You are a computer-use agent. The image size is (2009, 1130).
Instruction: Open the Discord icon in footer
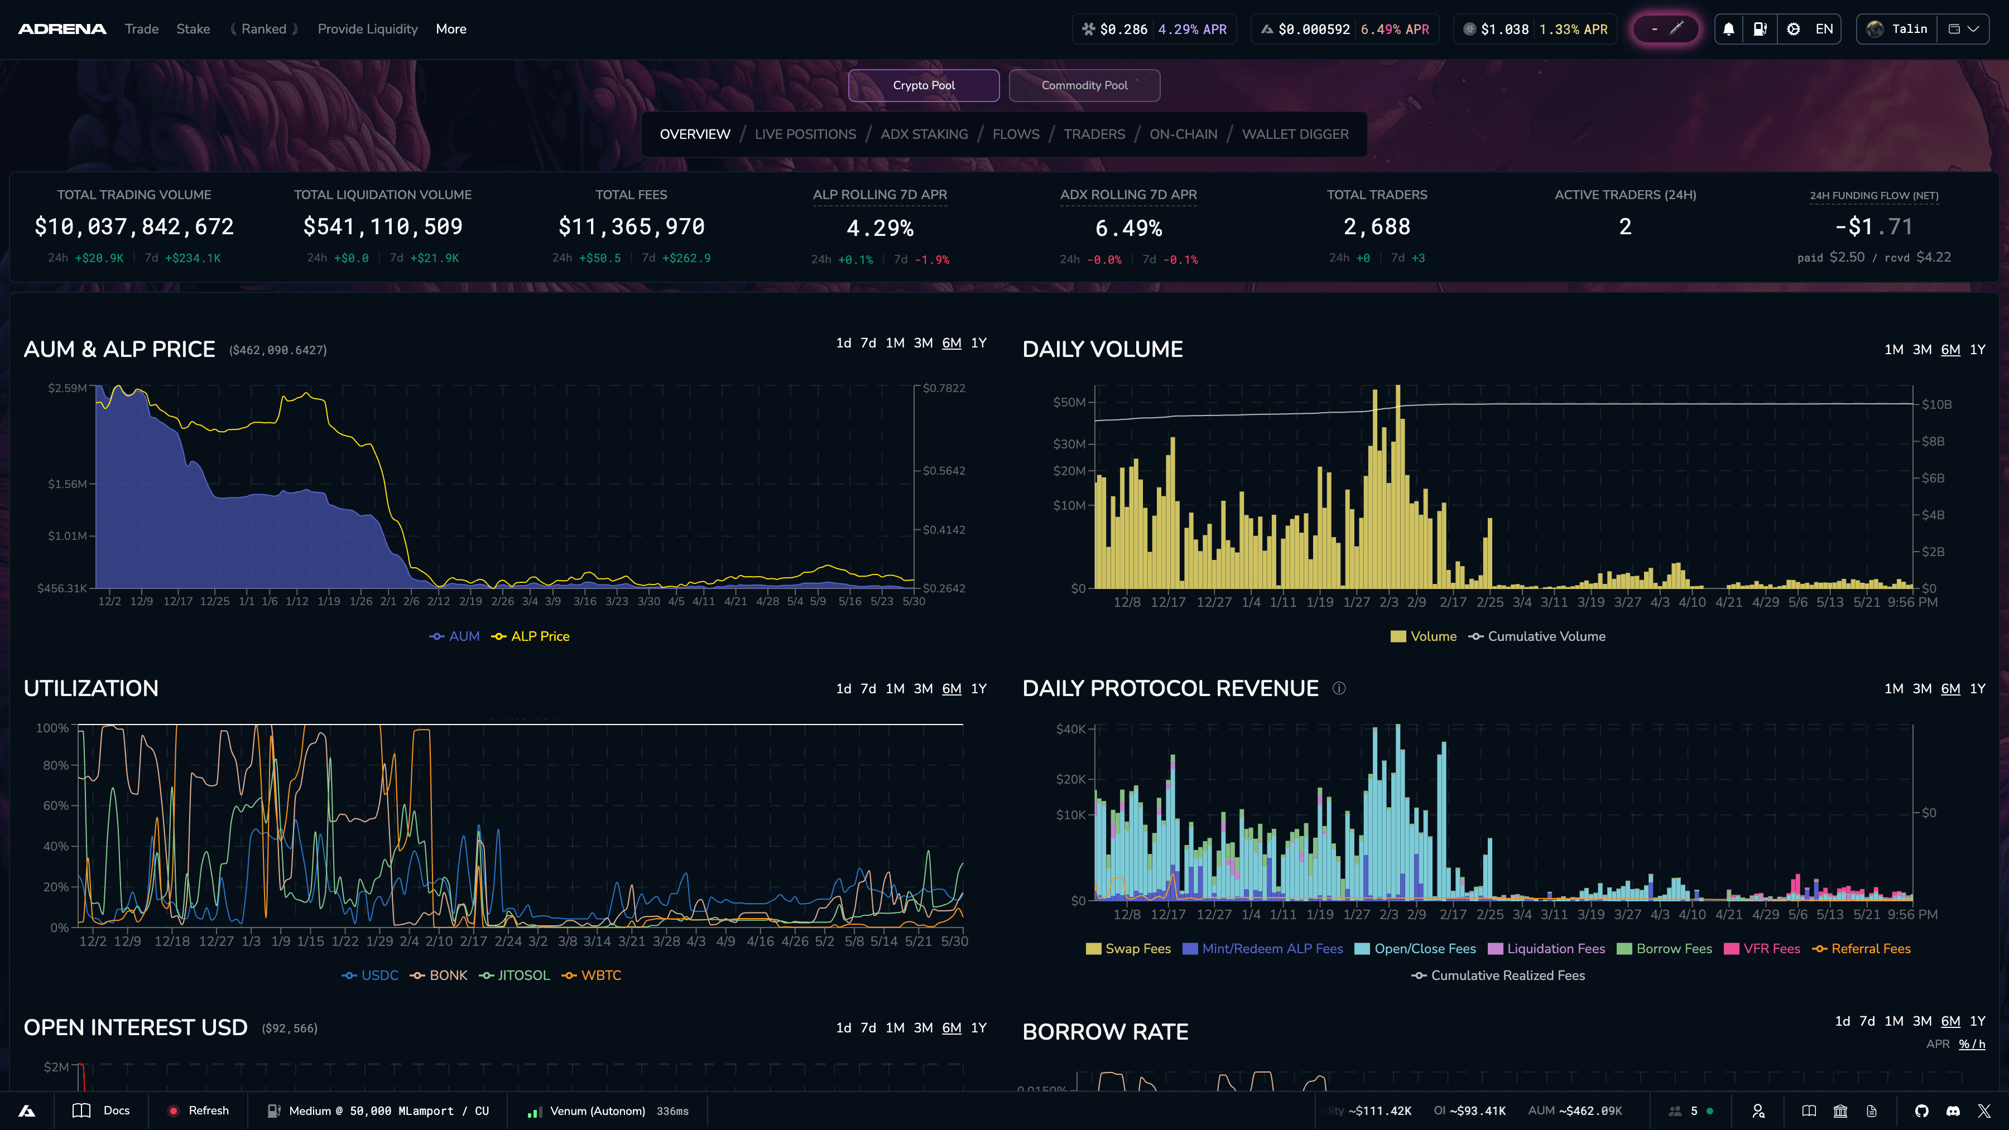tap(1953, 1110)
